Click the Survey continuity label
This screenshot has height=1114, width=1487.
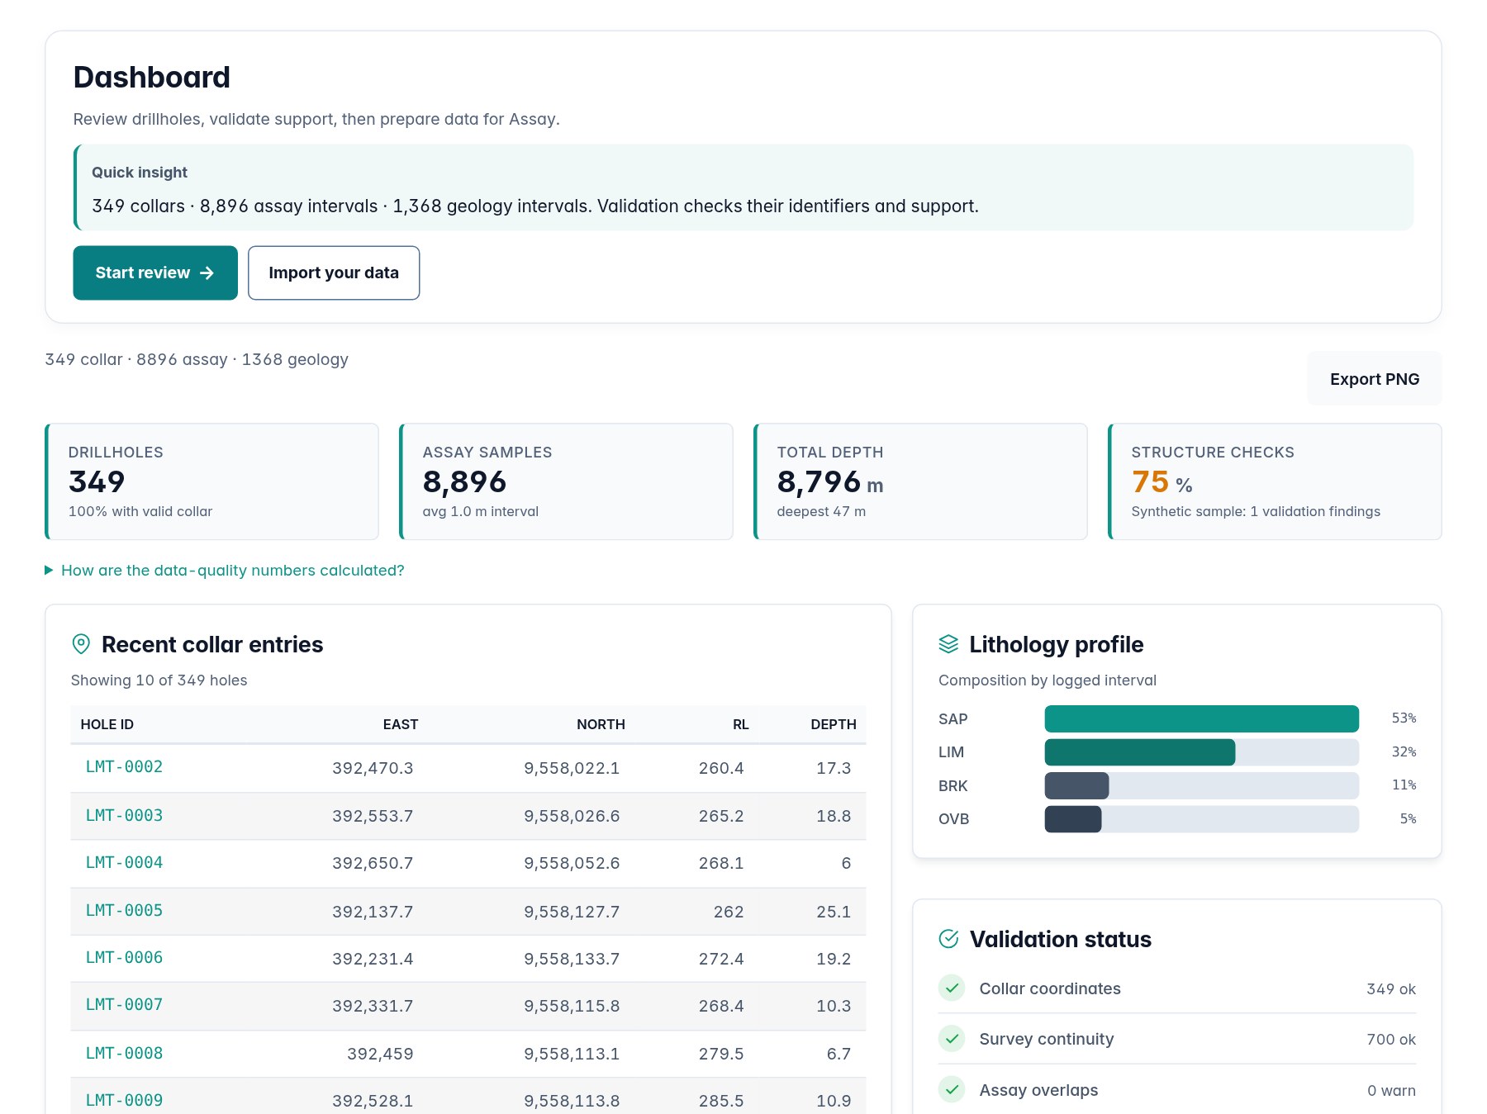coord(1047,1039)
